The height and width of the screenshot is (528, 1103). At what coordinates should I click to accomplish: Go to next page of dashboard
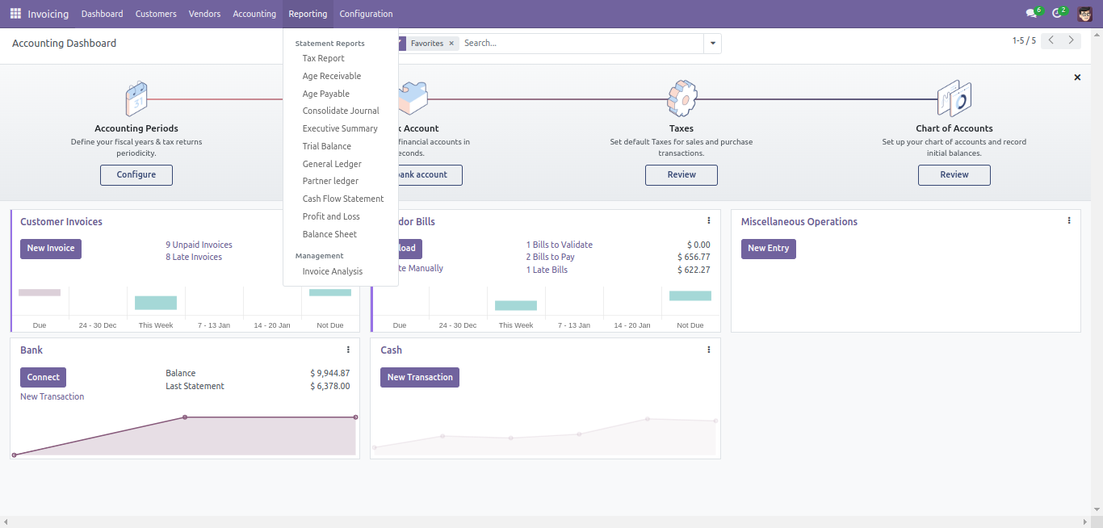(x=1071, y=40)
